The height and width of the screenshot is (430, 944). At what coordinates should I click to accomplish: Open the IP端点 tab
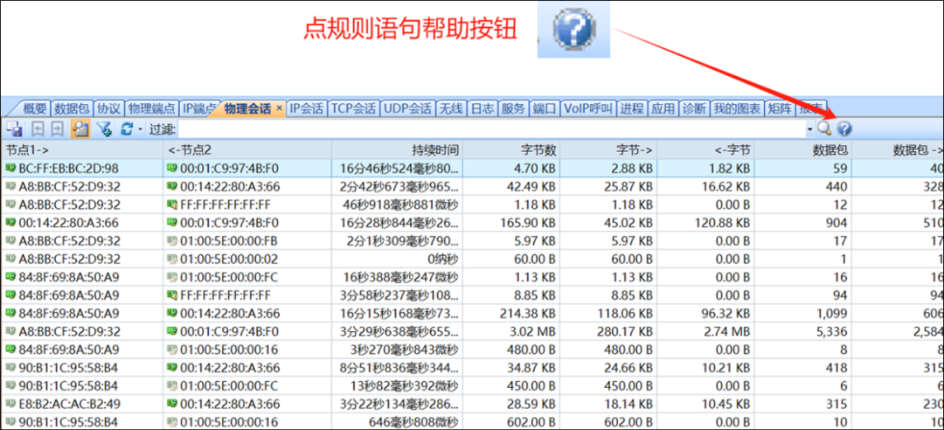(199, 109)
